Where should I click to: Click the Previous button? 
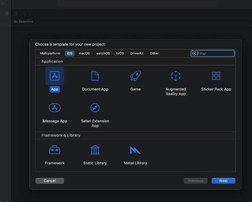[196, 181]
